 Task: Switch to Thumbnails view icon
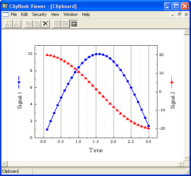tap(65, 24)
